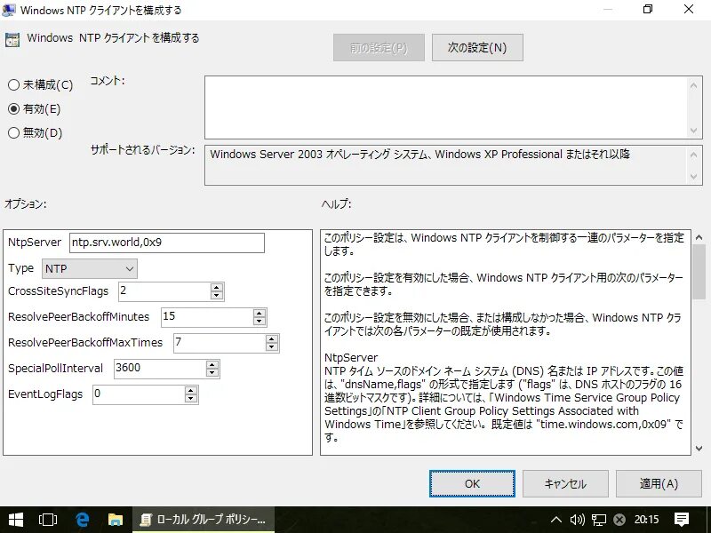
Task: Open the Windows Start menu
Action: coord(16,520)
